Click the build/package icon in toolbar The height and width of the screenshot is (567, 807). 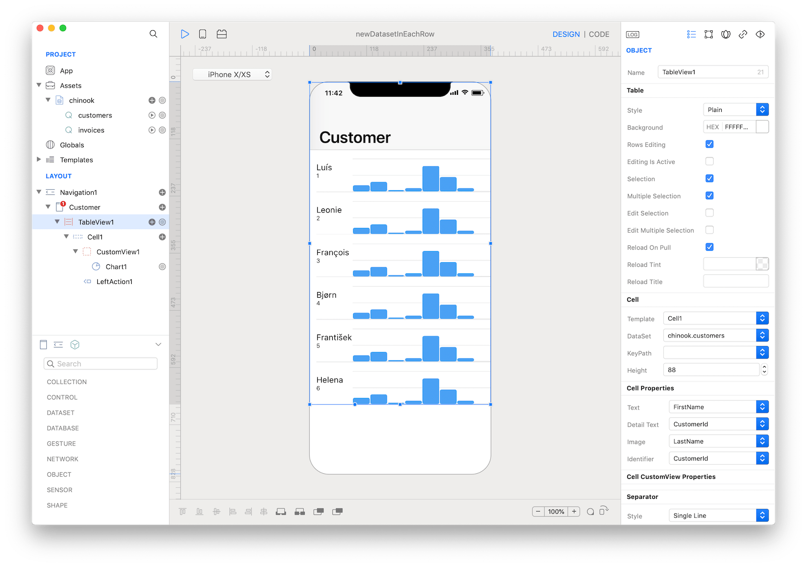point(222,34)
